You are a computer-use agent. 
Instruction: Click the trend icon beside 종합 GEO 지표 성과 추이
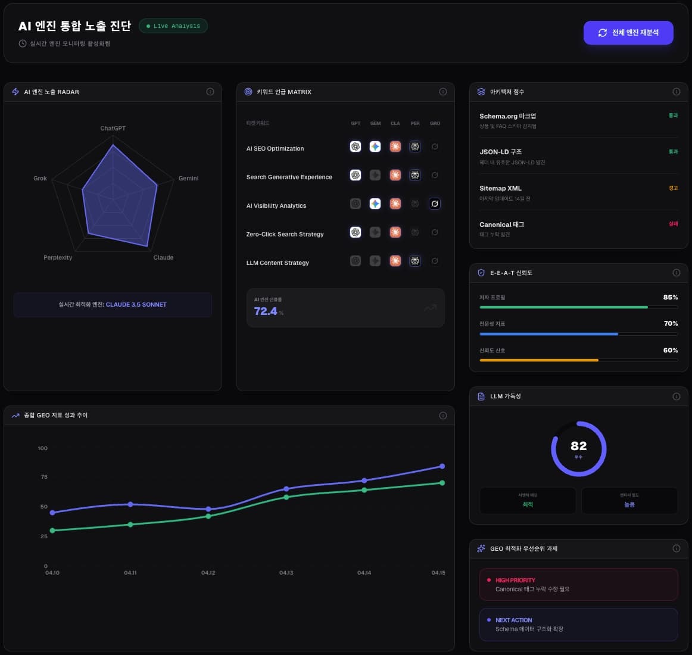pos(15,416)
